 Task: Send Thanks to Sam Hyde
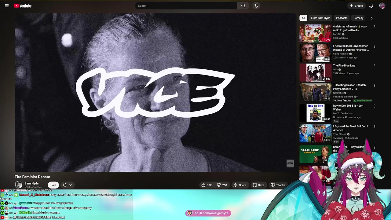(x=278, y=185)
